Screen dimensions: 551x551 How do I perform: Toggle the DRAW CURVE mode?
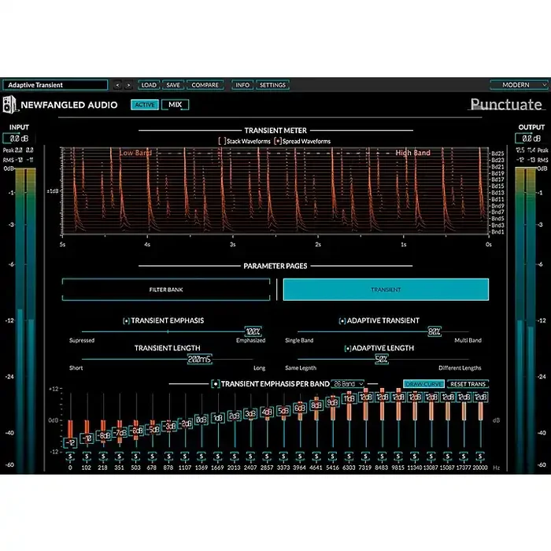coord(423,384)
